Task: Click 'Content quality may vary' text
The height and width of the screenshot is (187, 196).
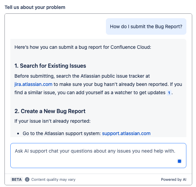Action: point(53,179)
